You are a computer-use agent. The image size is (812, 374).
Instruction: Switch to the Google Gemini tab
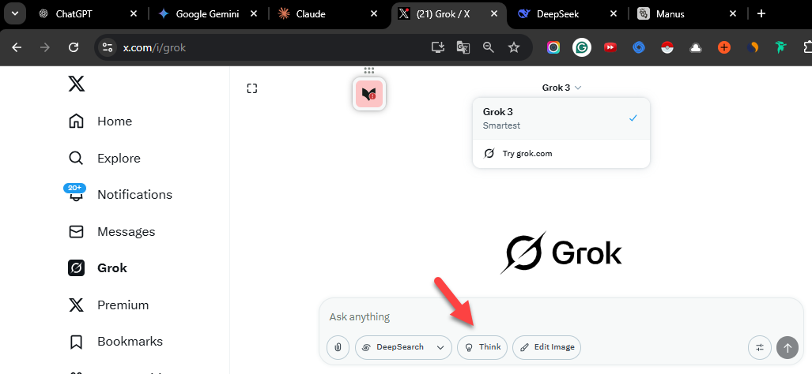[x=206, y=14]
